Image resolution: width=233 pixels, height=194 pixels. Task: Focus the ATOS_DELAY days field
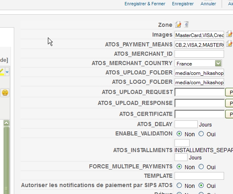click(186, 124)
